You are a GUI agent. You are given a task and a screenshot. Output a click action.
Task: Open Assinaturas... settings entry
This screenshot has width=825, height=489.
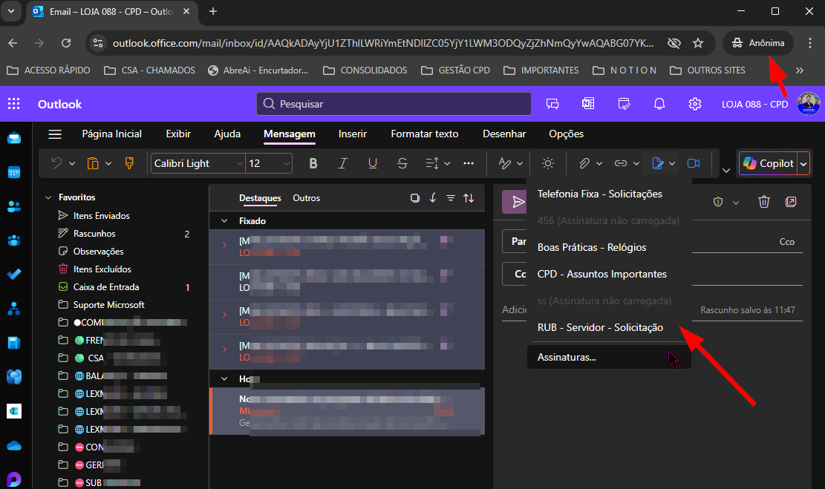609,357
